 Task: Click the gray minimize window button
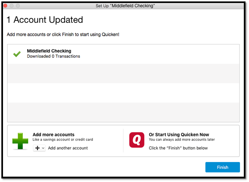tap(11, 6)
